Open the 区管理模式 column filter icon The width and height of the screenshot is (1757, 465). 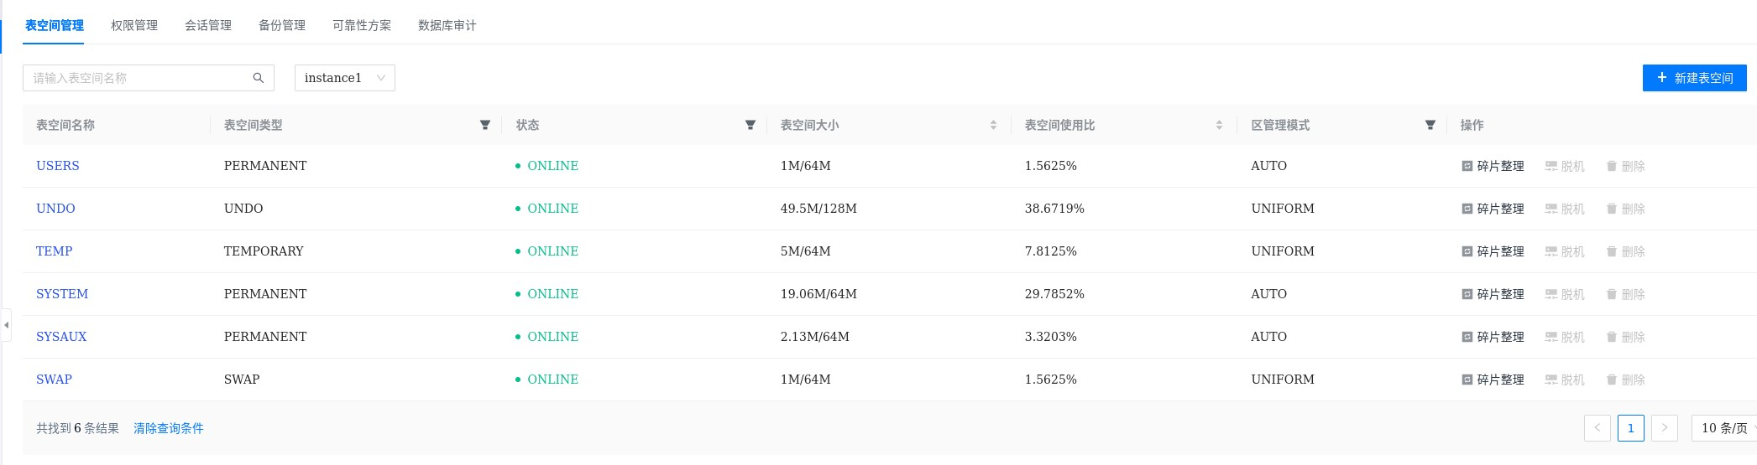pos(1430,125)
